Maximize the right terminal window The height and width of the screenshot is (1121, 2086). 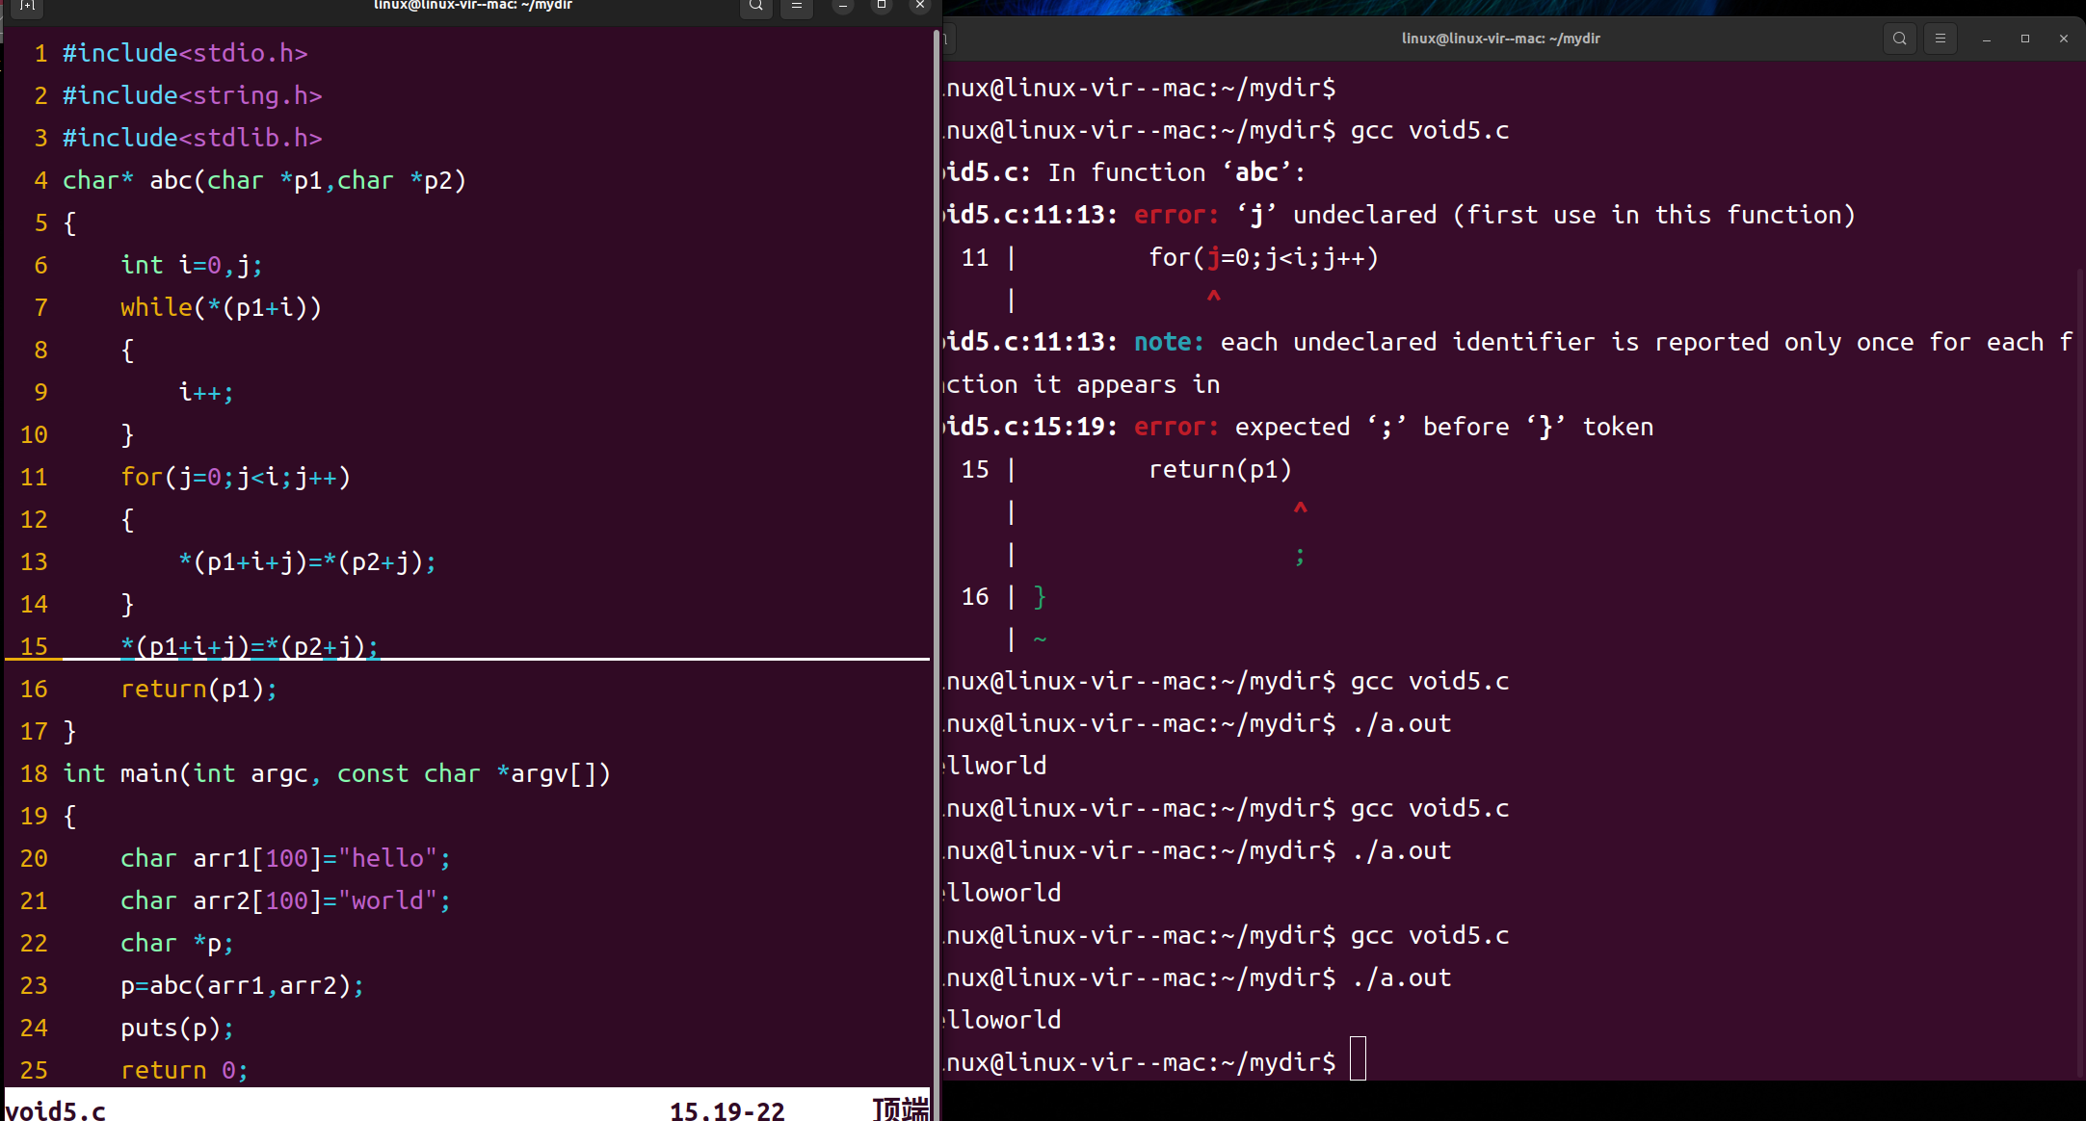coord(2025,39)
